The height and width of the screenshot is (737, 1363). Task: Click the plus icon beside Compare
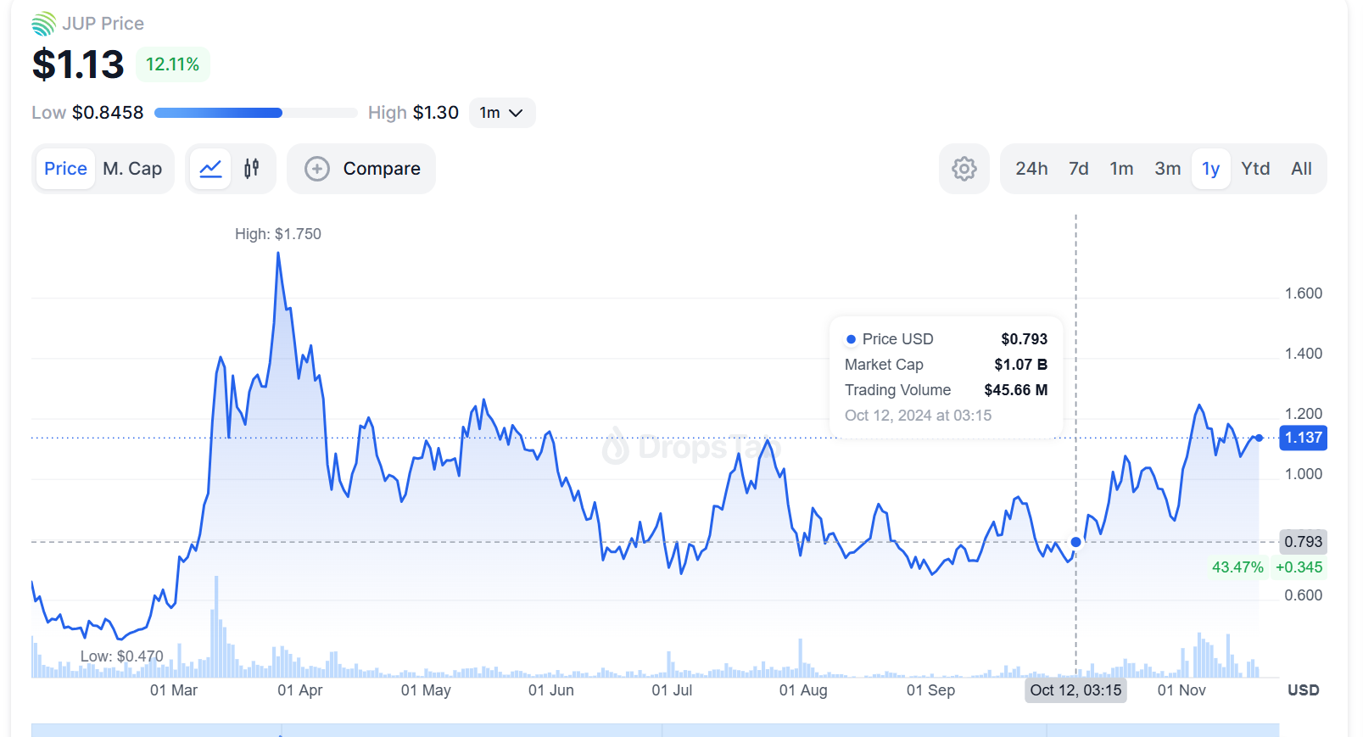(x=317, y=169)
